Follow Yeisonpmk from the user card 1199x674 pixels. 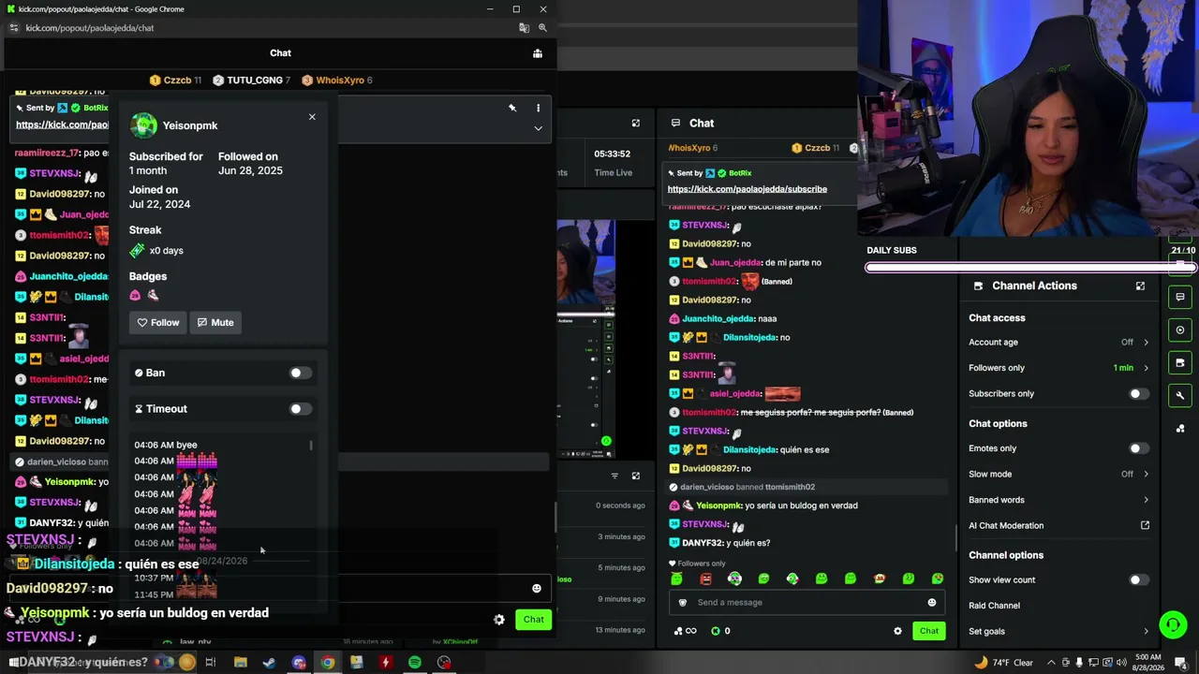(x=158, y=322)
